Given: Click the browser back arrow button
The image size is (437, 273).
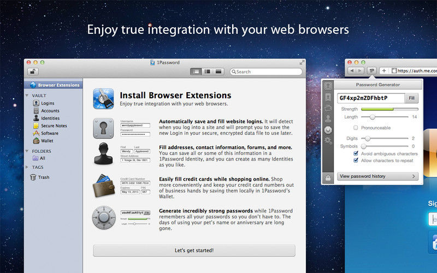Looking at the screenshot, I should click(x=352, y=71).
